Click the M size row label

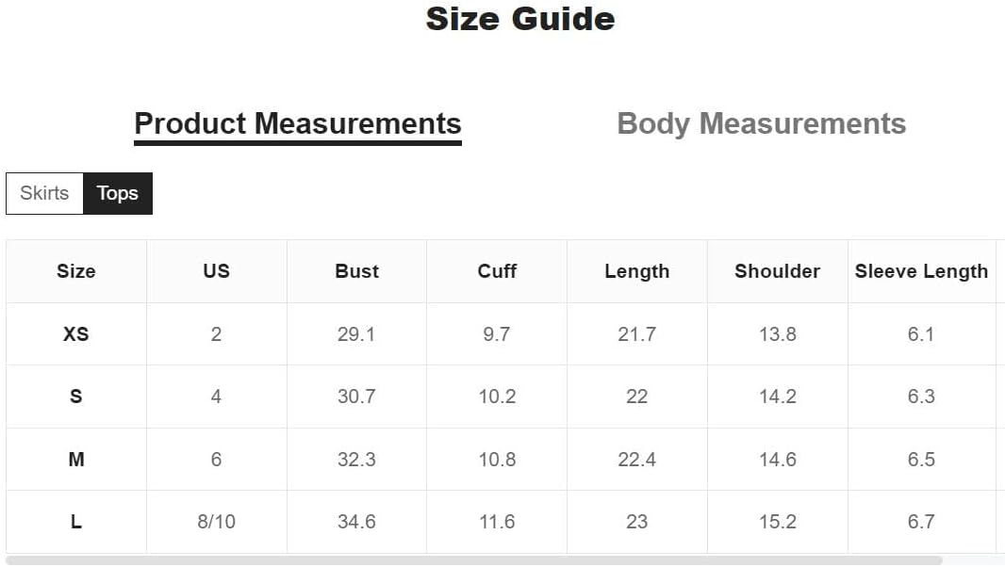[x=76, y=460]
